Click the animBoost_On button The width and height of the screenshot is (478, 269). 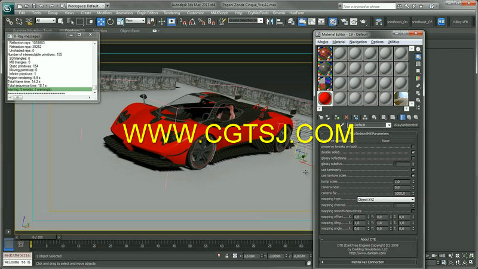(x=397, y=22)
